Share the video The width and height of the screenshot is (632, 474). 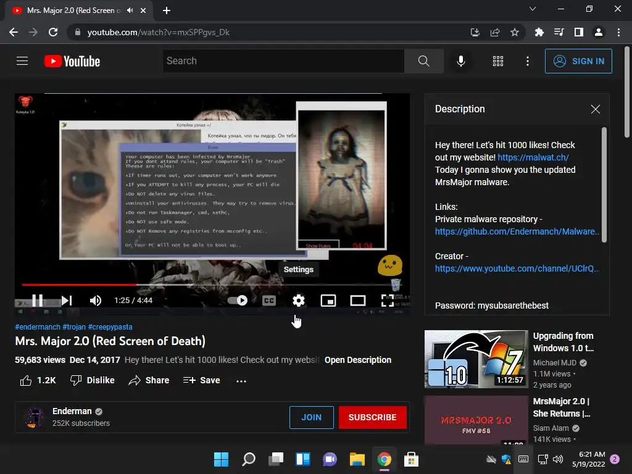coord(149,380)
